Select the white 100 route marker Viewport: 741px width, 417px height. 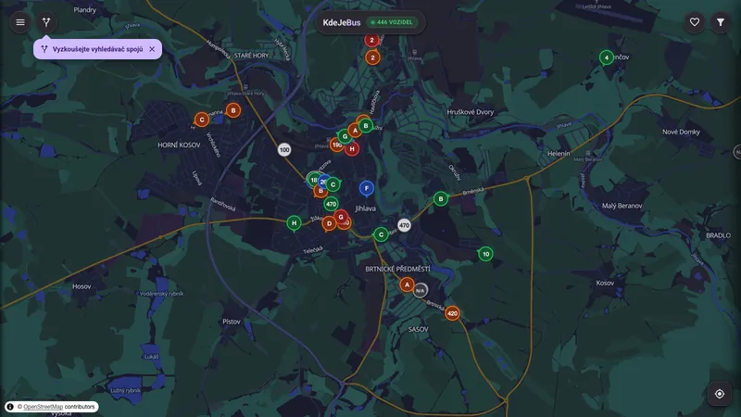[x=284, y=150]
